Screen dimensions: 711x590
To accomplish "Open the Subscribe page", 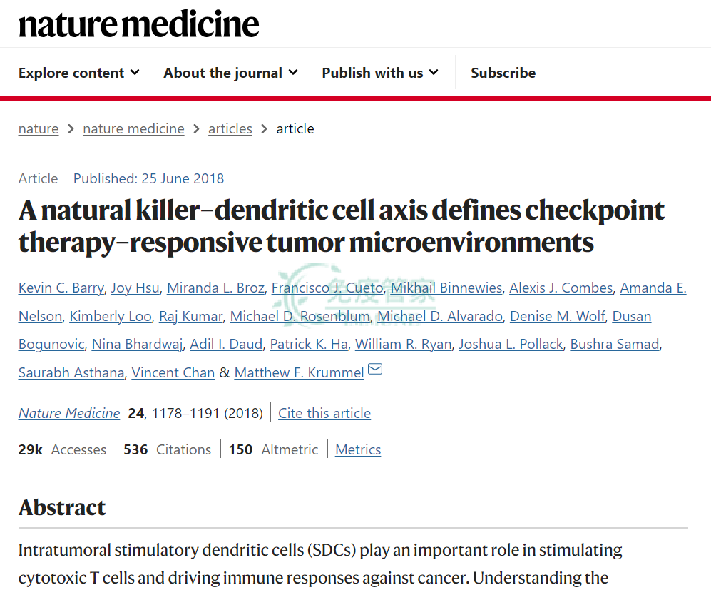I will 503,73.
